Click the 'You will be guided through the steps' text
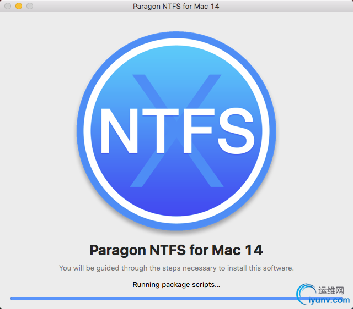353x309 pixels. coord(176,268)
